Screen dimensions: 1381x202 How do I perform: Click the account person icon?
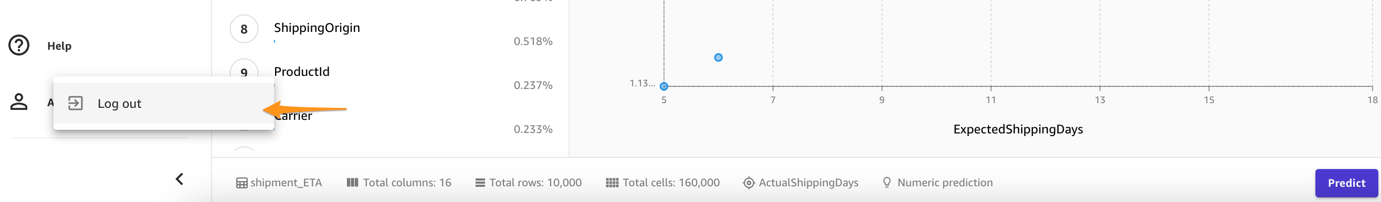19,102
